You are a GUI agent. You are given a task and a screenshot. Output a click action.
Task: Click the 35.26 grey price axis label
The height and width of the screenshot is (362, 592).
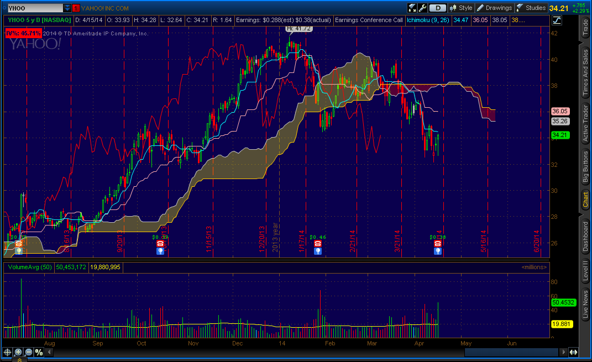560,121
